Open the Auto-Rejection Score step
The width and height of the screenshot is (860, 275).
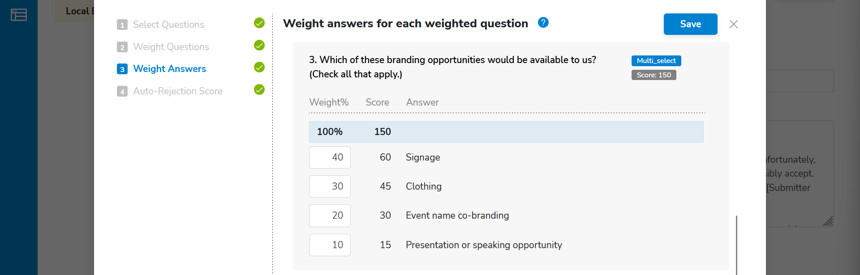(x=178, y=91)
